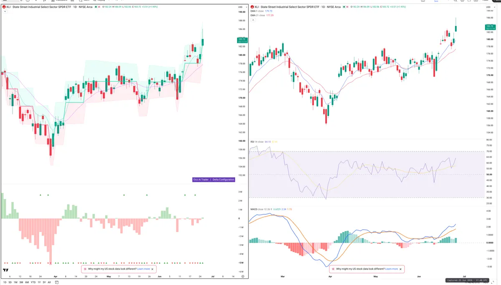Select the All time range
This screenshot has width=501, height=285.
pos(49,282)
